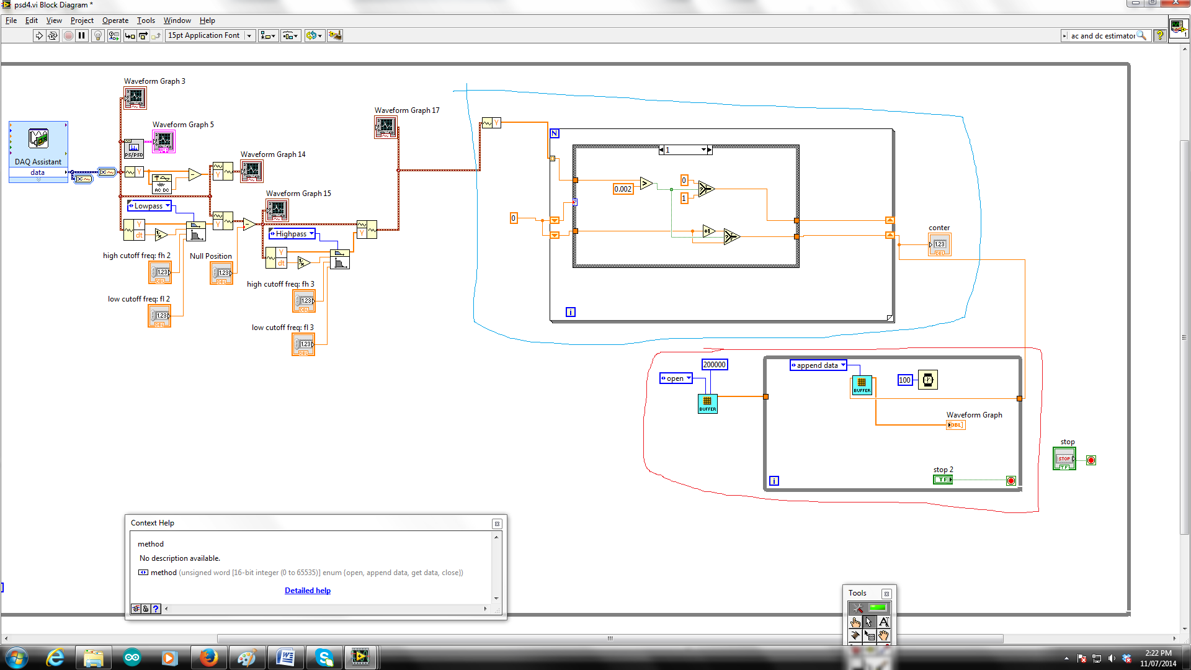Select the Wait (ms) timer icon
This screenshot has width=1191, height=670.
[x=928, y=380]
